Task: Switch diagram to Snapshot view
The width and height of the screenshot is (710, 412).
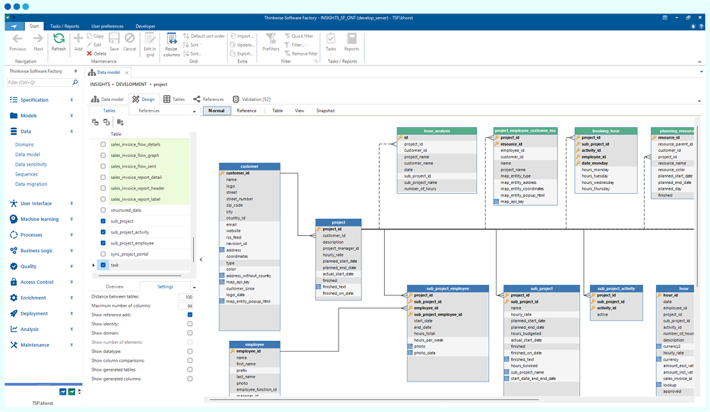Action: (x=325, y=111)
